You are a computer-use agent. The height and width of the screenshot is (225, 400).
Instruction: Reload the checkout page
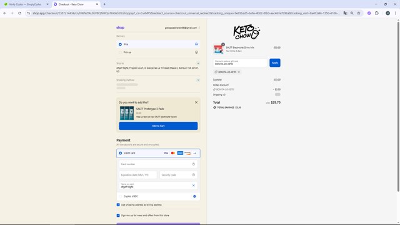pyautogui.click(x=19, y=13)
